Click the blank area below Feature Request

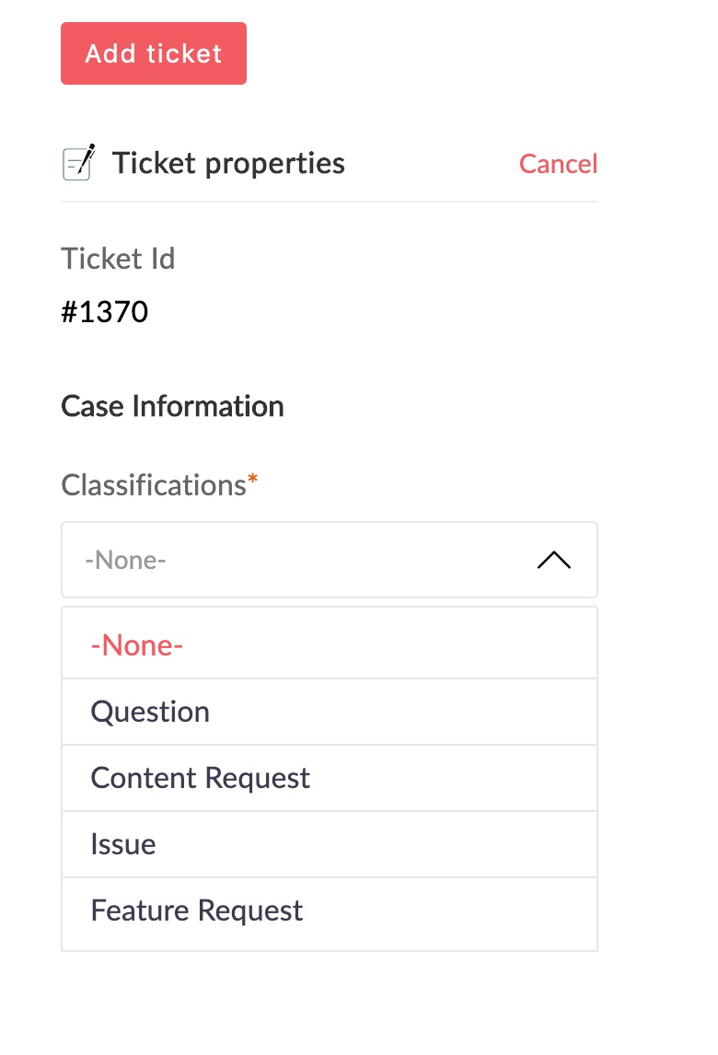329,1002
